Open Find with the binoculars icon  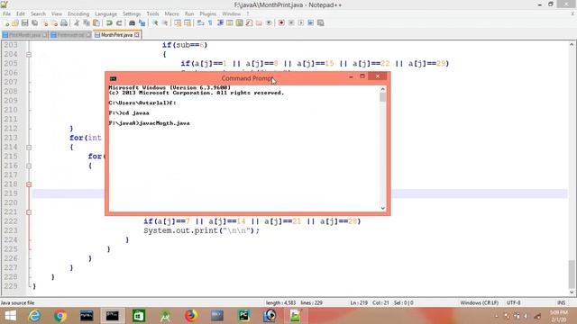(x=132, y=23)
